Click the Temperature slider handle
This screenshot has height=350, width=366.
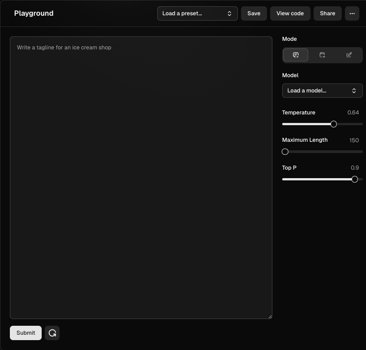334,124
